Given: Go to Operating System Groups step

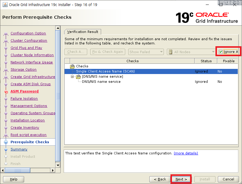Looking at the screenshot, I should click(33, 113).
